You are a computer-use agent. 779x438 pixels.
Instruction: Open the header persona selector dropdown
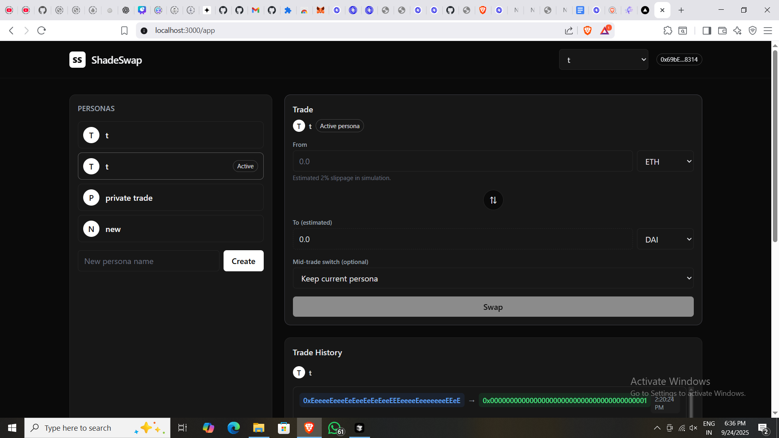click(603, 60)
